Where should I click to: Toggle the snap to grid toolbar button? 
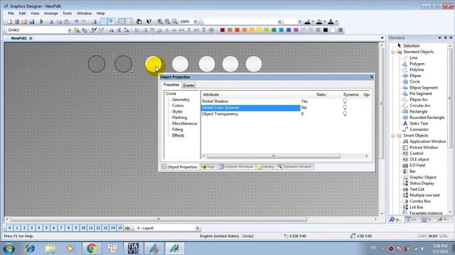(111, 22)
